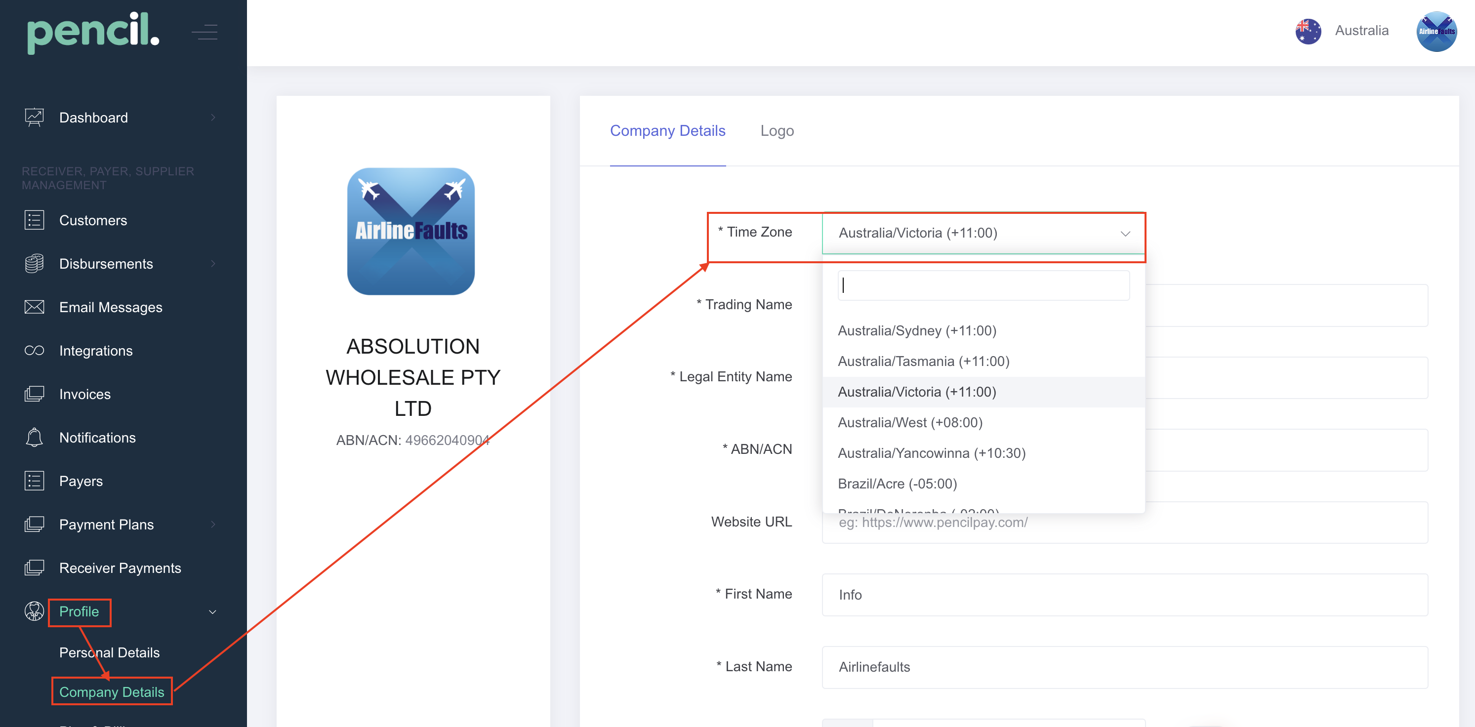Viewport: 1475px width, 727px height.
Task: Expand the Disbursements submenu arrow
Action: click(x=213, y=264)
